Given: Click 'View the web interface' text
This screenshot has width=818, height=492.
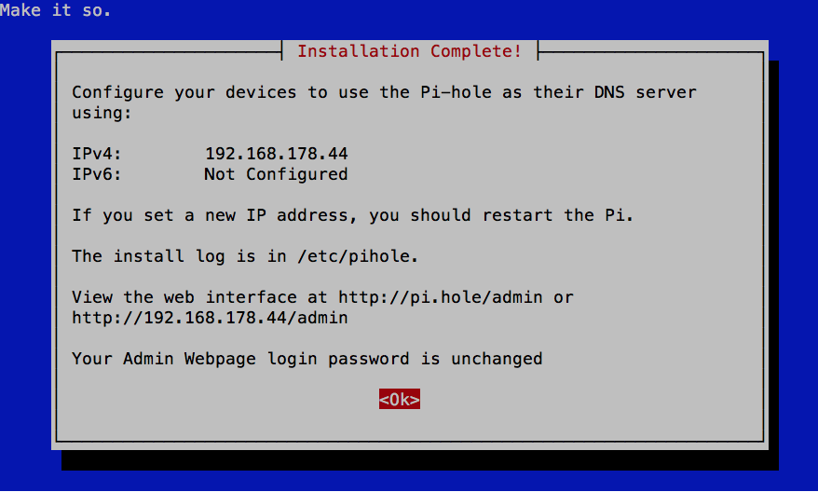Looking at the screenshot, I should point(184,297).
